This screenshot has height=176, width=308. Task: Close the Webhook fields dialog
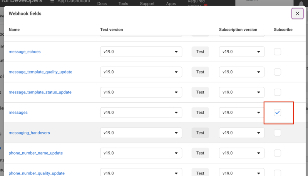tap(297, 13)
